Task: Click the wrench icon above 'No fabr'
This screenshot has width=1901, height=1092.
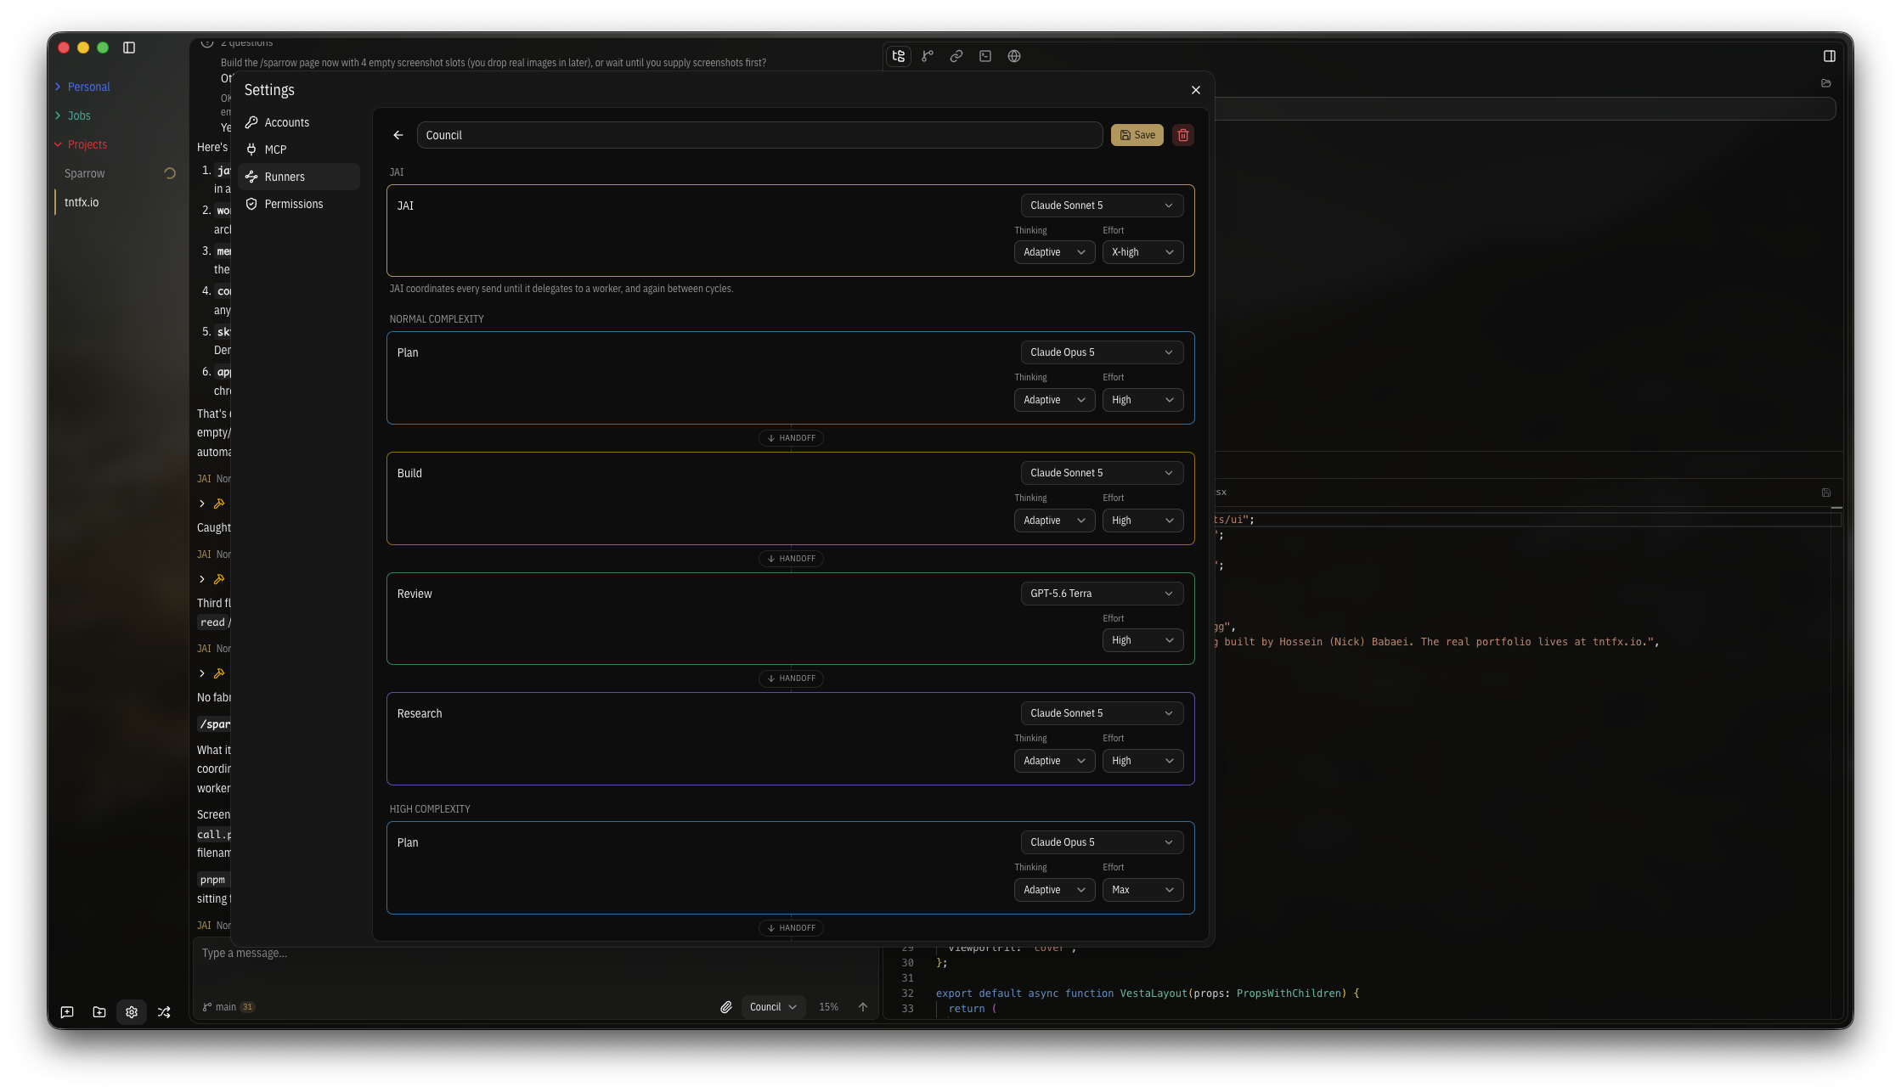Action: [219, 673]
